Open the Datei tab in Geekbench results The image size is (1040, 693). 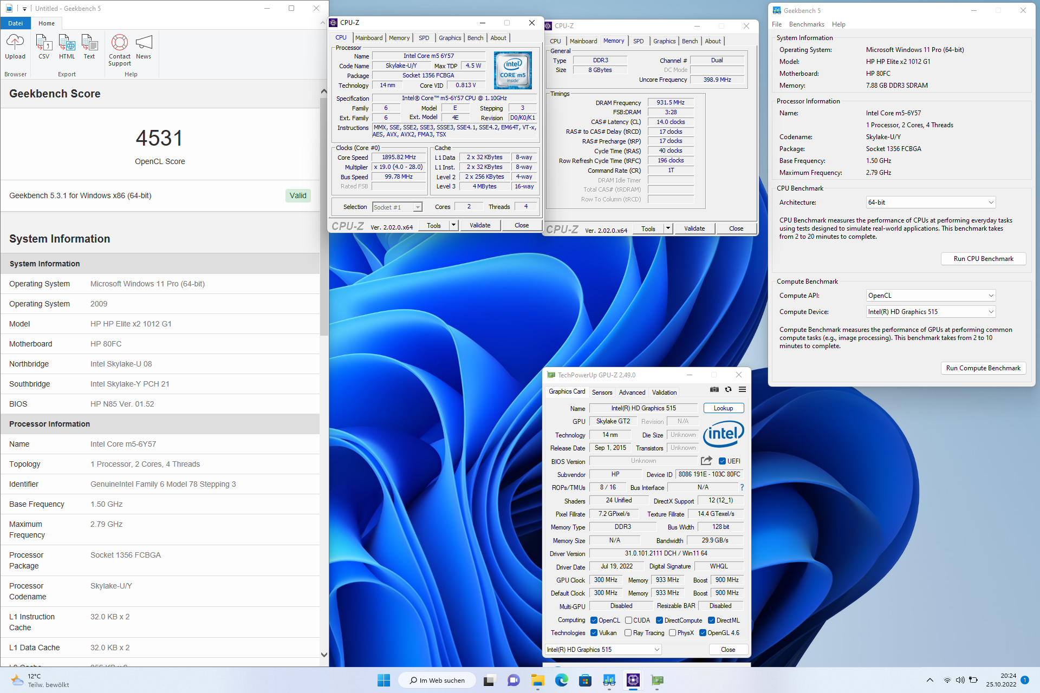pyautogui.click(x=16, y=23)
